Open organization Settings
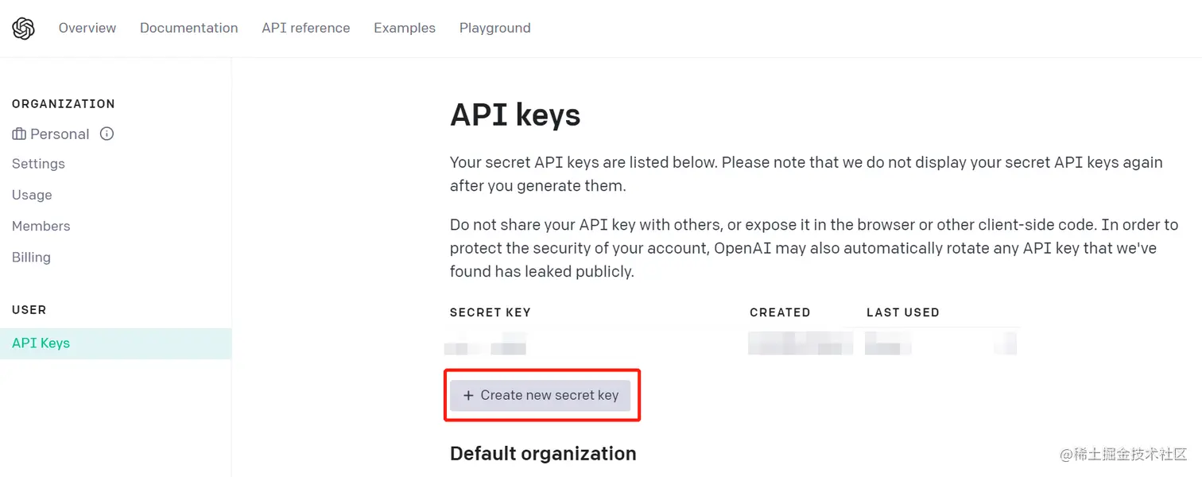 pyautogui.click(x=38, y=164)
